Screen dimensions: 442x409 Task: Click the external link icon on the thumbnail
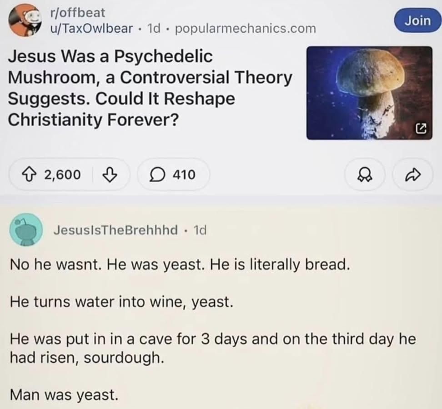click(x=421, y=130)
